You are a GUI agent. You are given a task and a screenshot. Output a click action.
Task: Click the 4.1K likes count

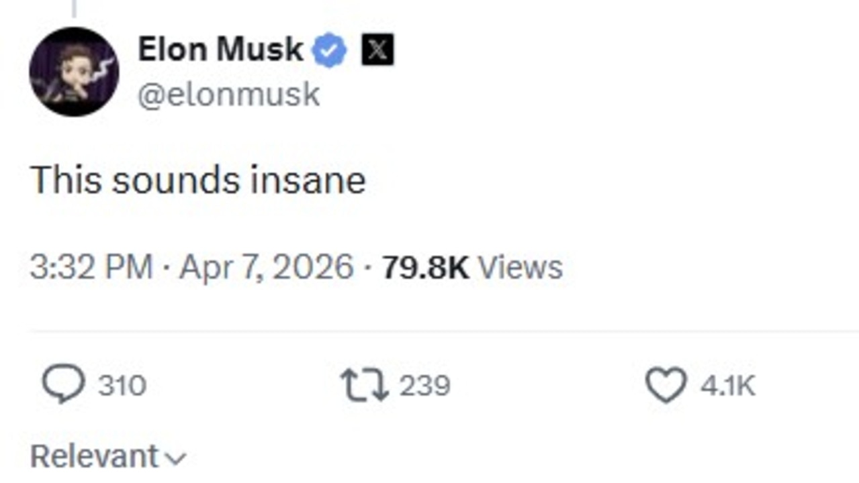727,386
